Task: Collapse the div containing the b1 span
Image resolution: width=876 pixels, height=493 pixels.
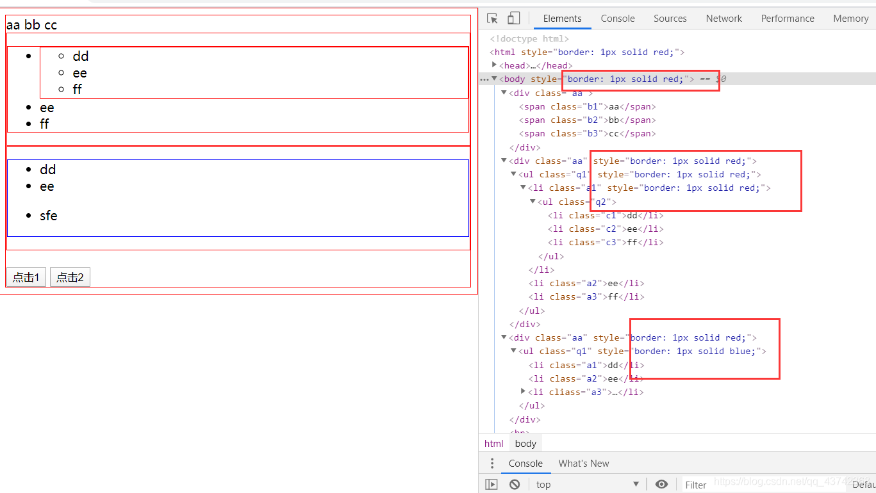Action: pos(504,93)
